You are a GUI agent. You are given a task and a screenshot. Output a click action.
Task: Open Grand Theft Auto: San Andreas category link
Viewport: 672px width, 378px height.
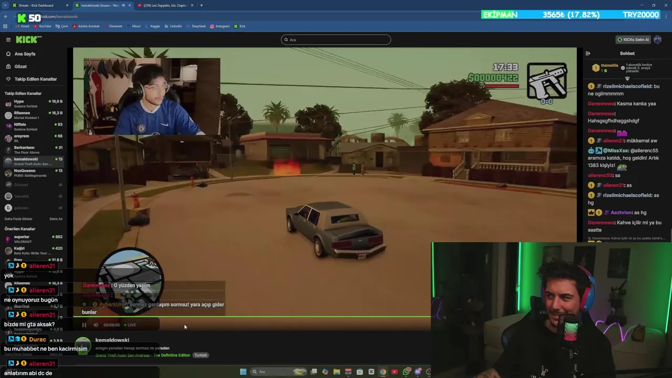[x=143, y=355]
